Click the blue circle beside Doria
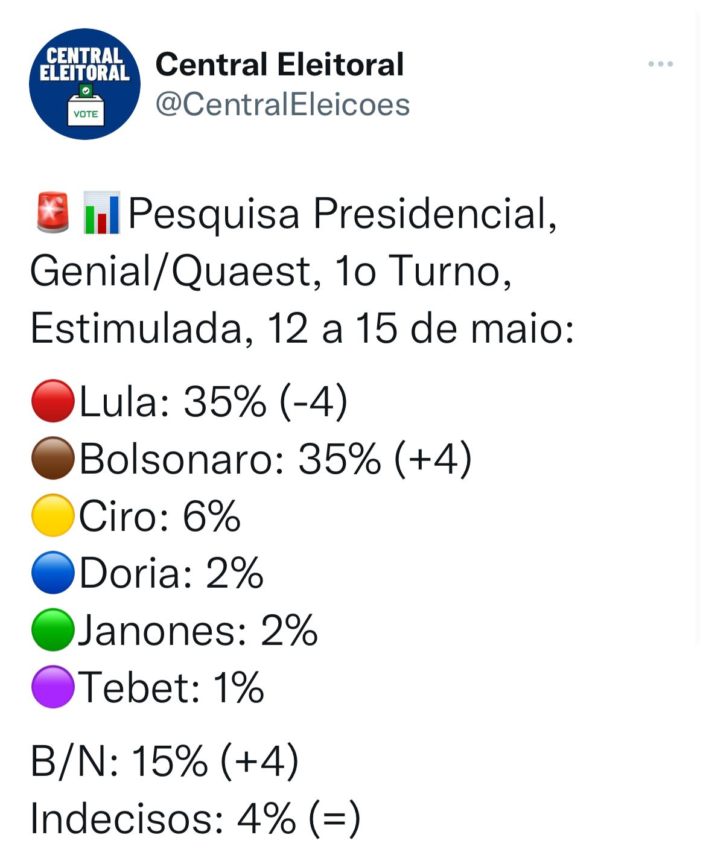The height and width of the screenshot is (858, 706). [x=52, y=572]
